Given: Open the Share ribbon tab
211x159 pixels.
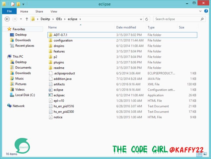Looking at the screenshot, I should [39, 12].
